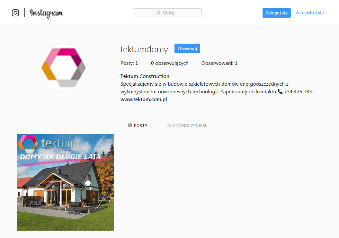Click the Posty: 1 counter
The height and width of the screenshot is (238, 339).
point(129,63)
